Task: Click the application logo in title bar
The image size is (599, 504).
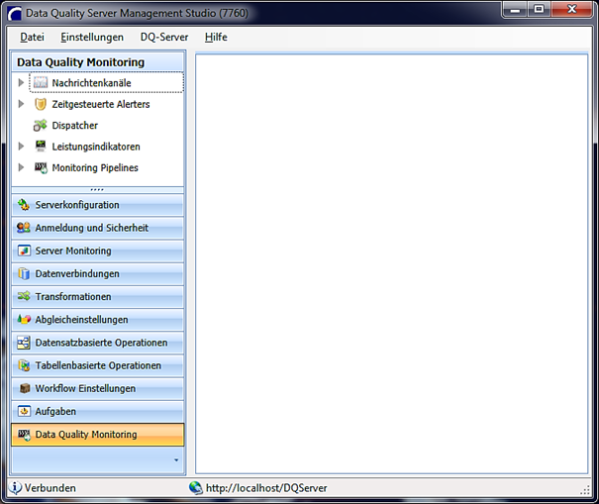Action: 15,14
